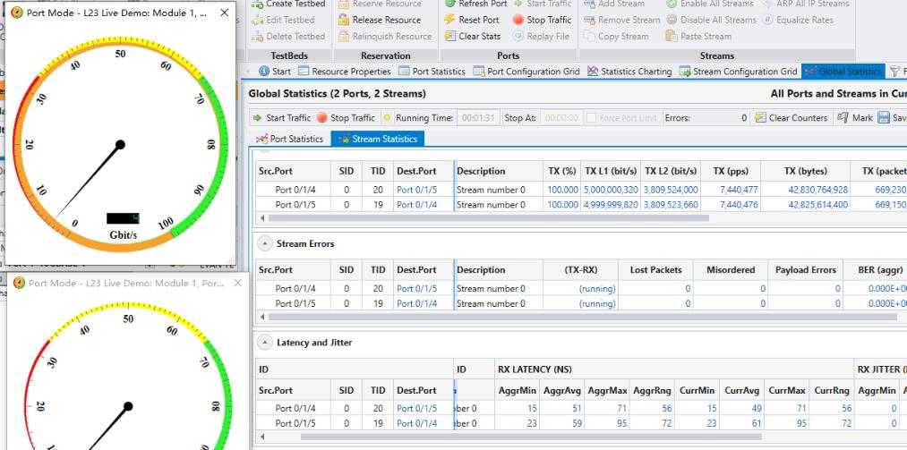907x450 pixels.
Task: Open the Port Statistics sub-tab beside Stream Statistics
Action: 289,140
